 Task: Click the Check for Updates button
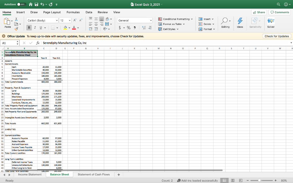277,36
